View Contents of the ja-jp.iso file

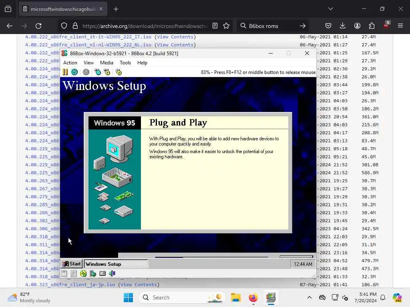pos(139,285)
